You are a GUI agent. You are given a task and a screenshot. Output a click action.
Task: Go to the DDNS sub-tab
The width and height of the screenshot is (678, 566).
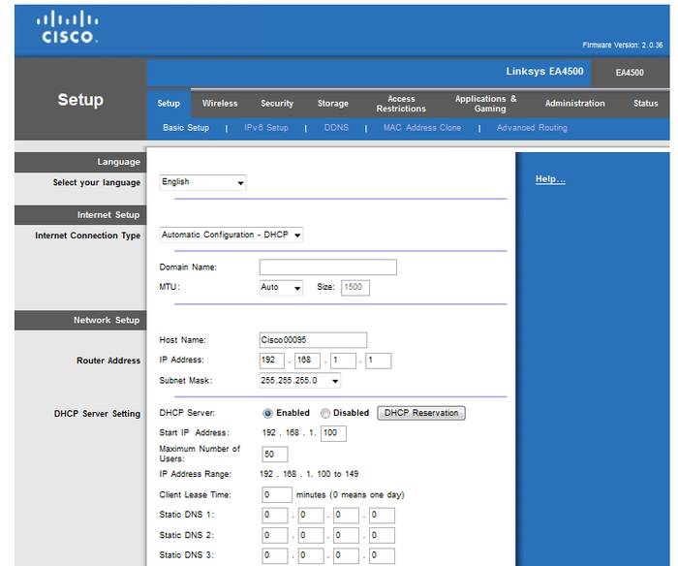336,128
